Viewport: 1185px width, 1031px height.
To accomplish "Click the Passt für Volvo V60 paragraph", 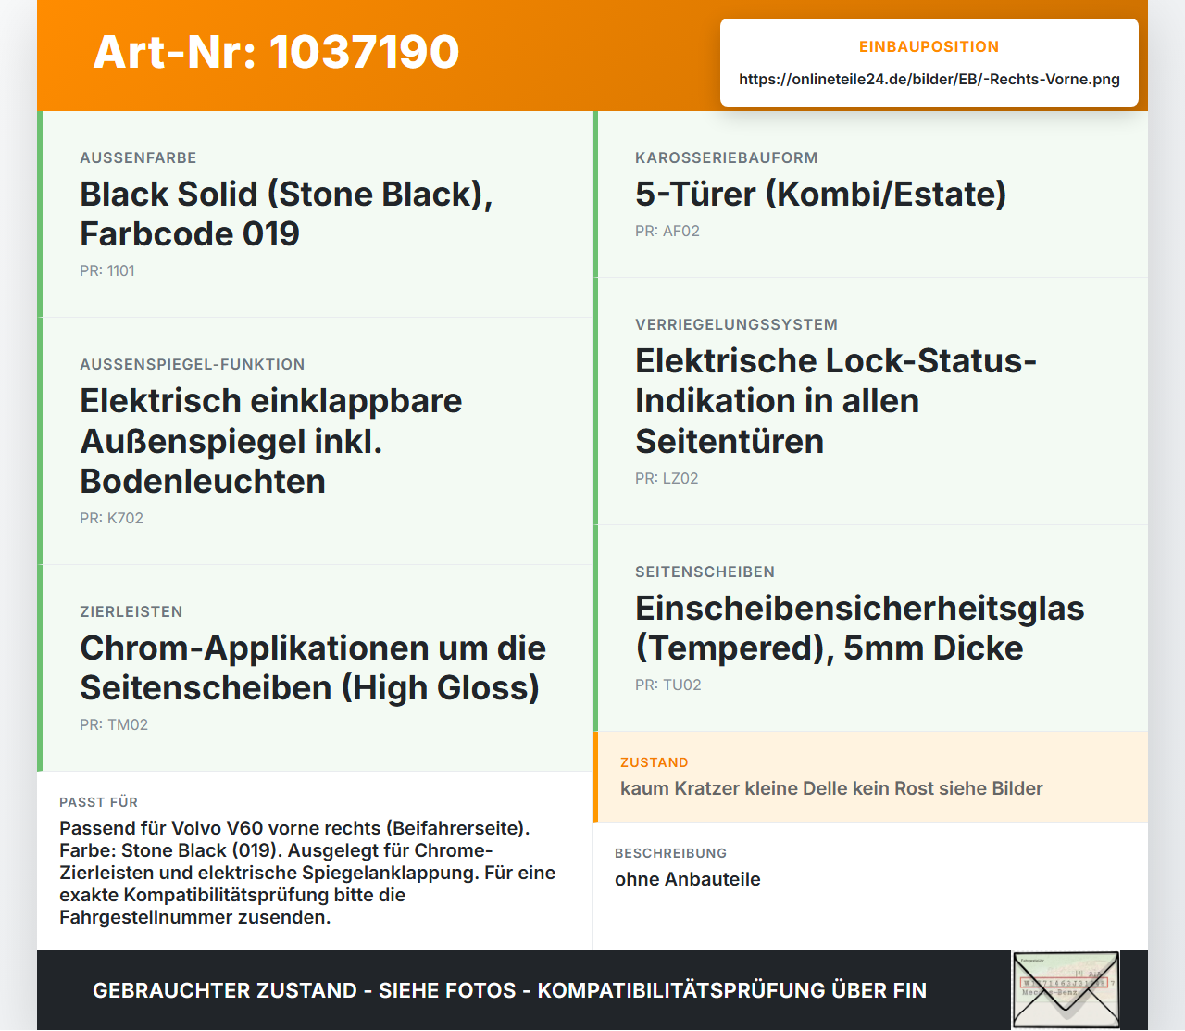I will 308,873.
